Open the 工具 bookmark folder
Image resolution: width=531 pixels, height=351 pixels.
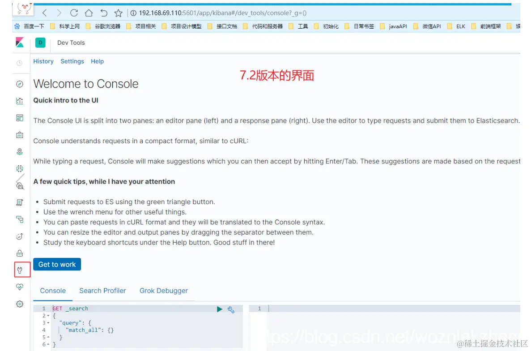(x=298, y=26)
